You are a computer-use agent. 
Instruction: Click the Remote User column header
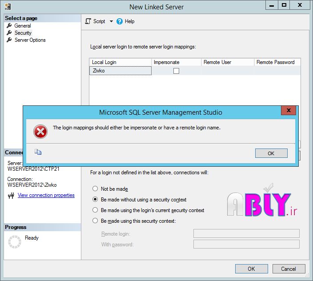tap(228, 62)
